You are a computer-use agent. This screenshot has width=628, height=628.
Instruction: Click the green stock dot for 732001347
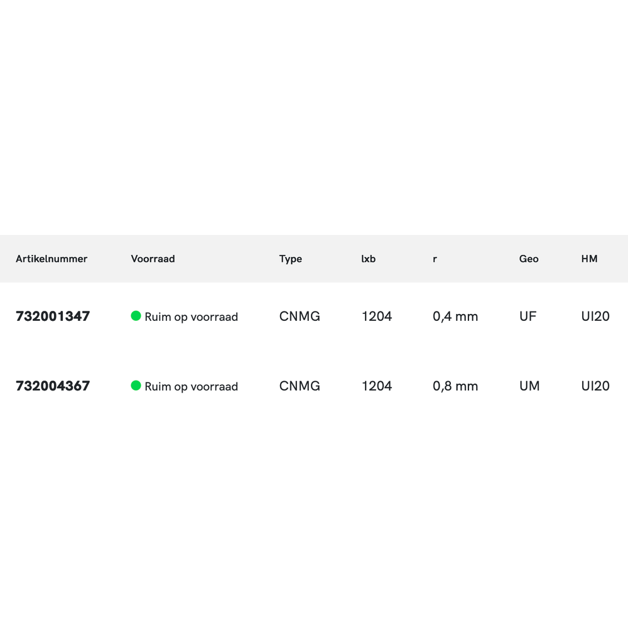[x=136, y=316]
